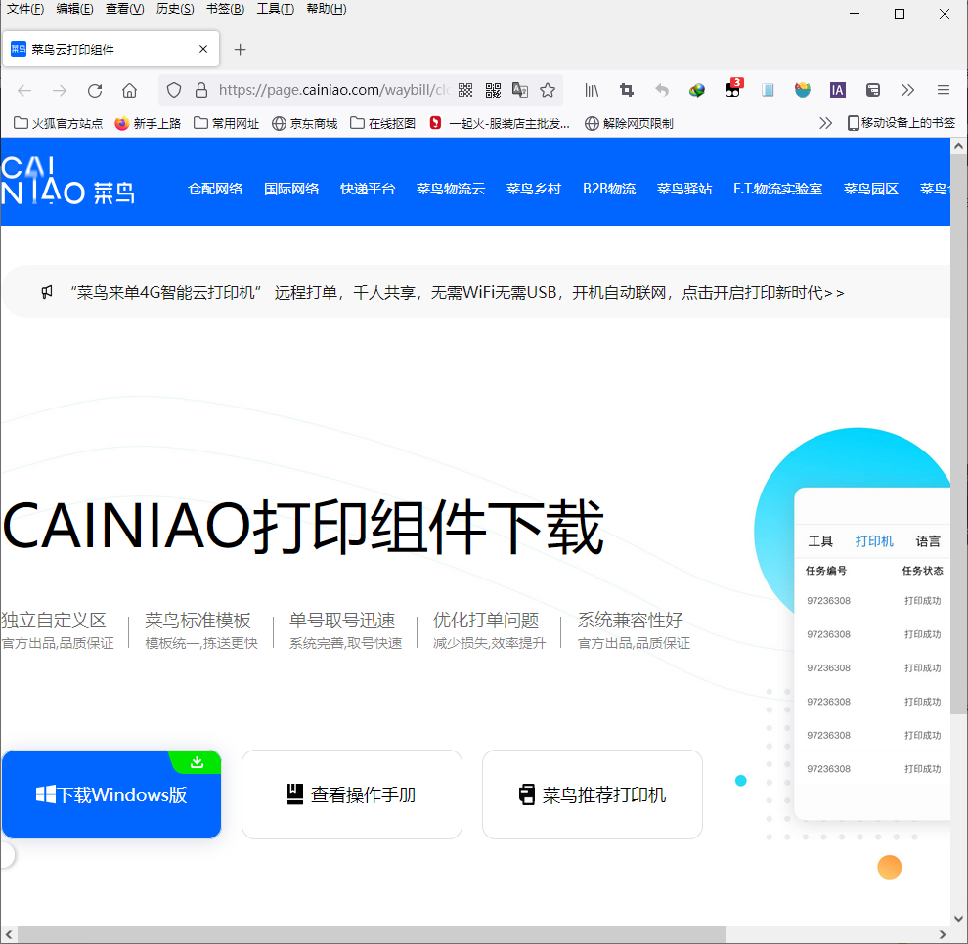The width and height of the screenshot is (968, 944).
Task: Open the 解除网页限制 bookmark
Action: [629, 123]
